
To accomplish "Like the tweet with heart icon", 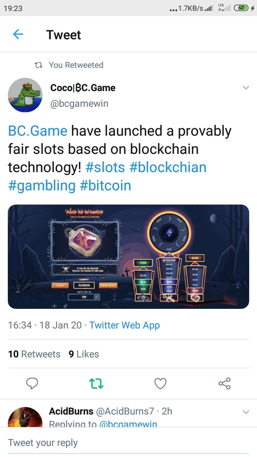I will [x=160, y=383].
